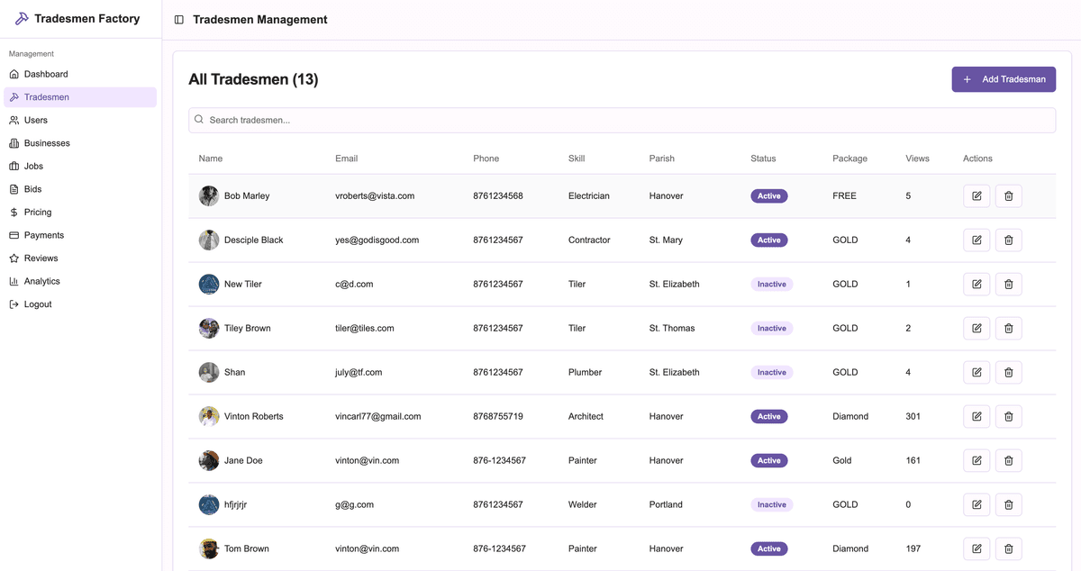Click the Views column header
Viewport: 1081px width, 571px height.
(918, 159)
